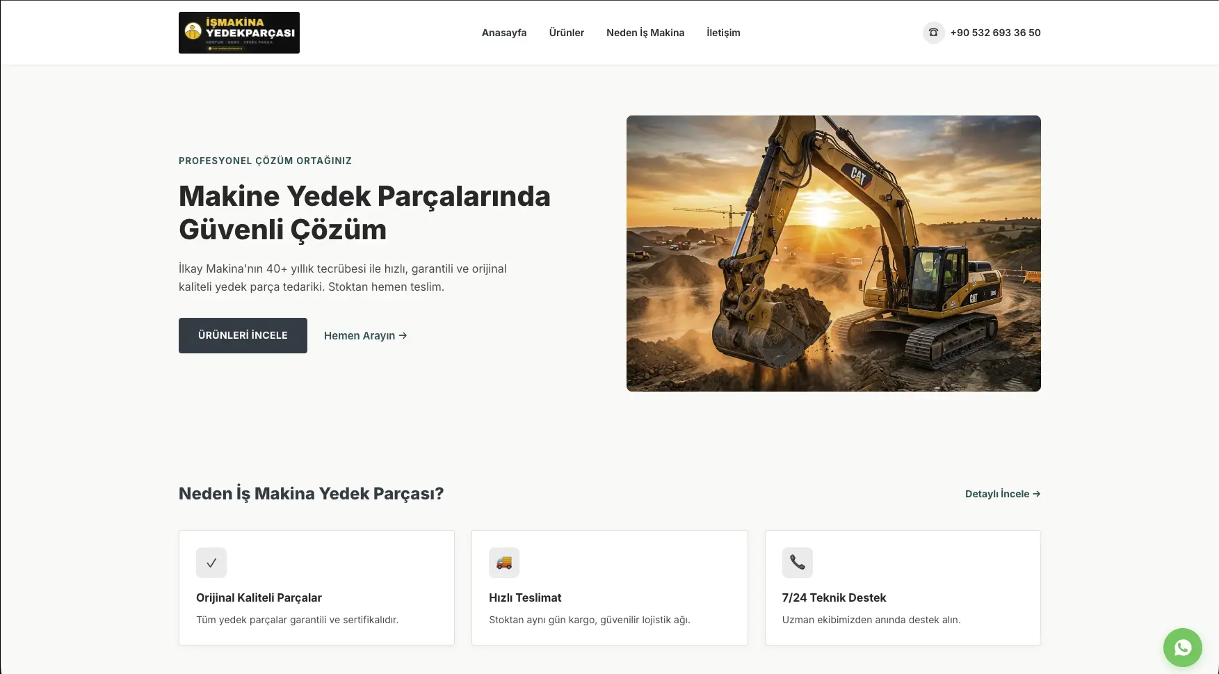This screenshot has height=674, width=1219.
Task: Click the CAT excavator hero image
Action: click(x=833, y=253)
